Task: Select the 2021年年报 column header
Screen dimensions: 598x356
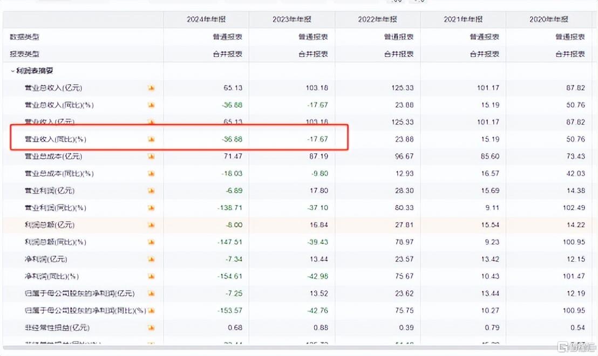Action: (x=463, y=19)
